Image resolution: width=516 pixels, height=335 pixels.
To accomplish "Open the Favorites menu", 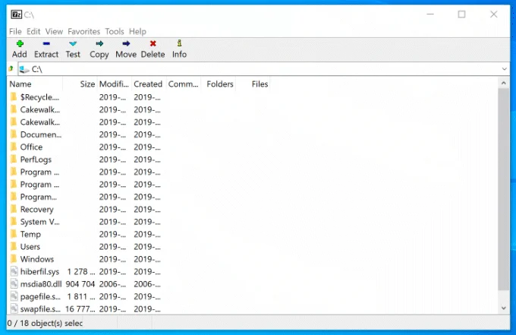I will click(84, 31).
